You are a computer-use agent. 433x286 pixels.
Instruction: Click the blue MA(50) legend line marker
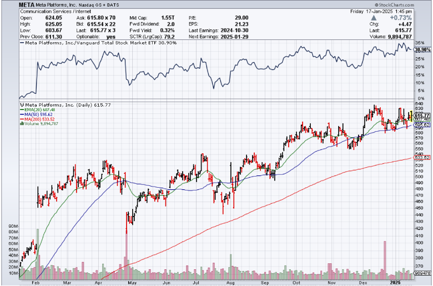[x=21, y=114]
